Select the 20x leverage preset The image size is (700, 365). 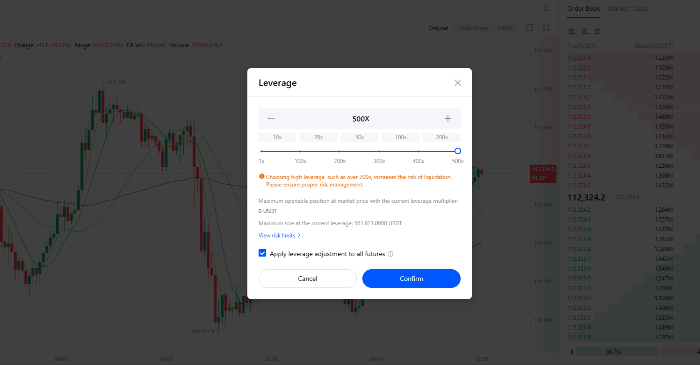318,137
